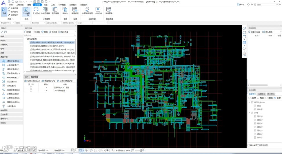Collapse the 通风设备(通) tree node

coord(26,39)
